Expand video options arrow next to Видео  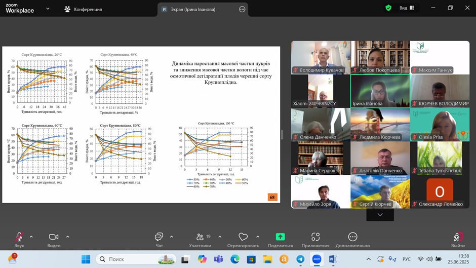(x=67, y=236)
